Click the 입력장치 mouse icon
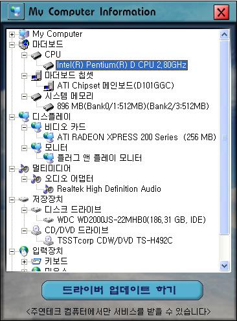 tap(24, 251)
